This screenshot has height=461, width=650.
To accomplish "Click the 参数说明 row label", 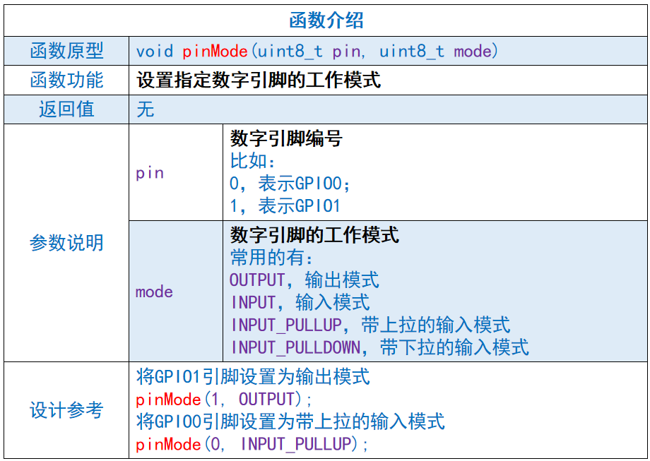I will coord(65,244).
